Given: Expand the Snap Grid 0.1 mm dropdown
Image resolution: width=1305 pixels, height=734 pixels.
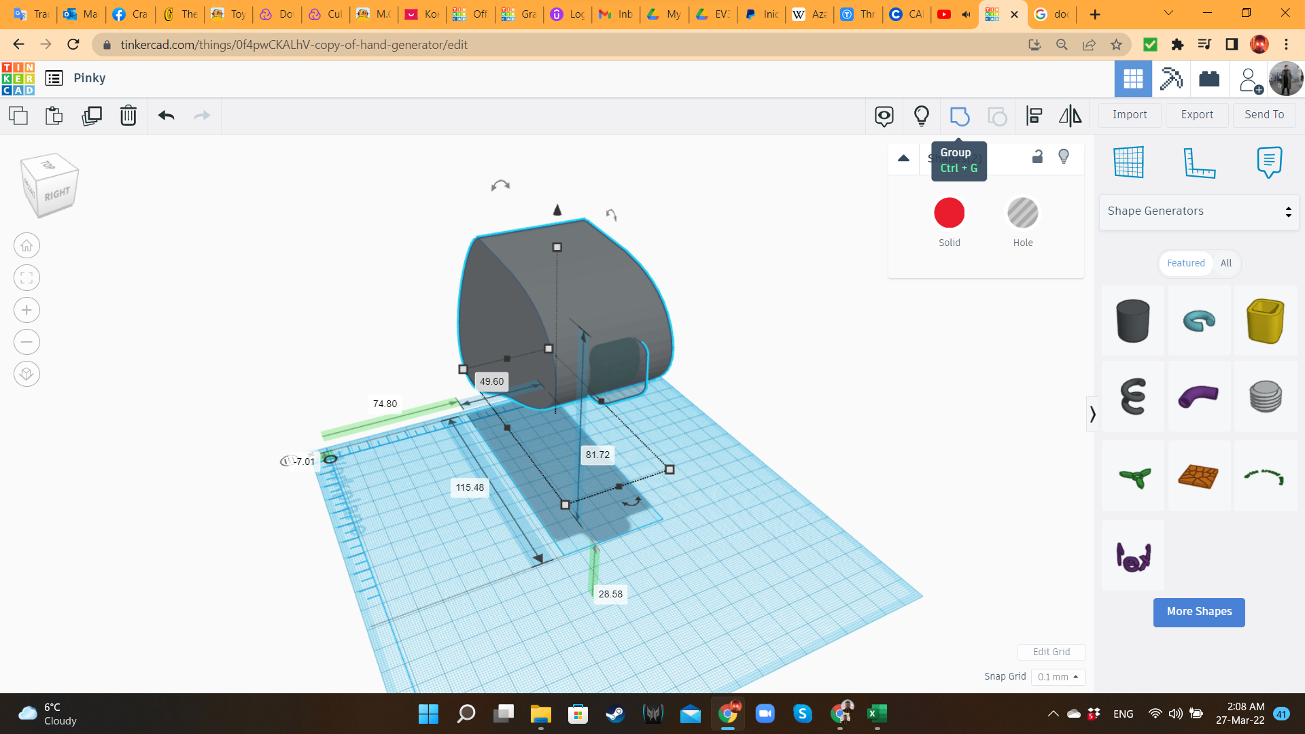Looking at the screenshot, I should [x=1058, y=677].
